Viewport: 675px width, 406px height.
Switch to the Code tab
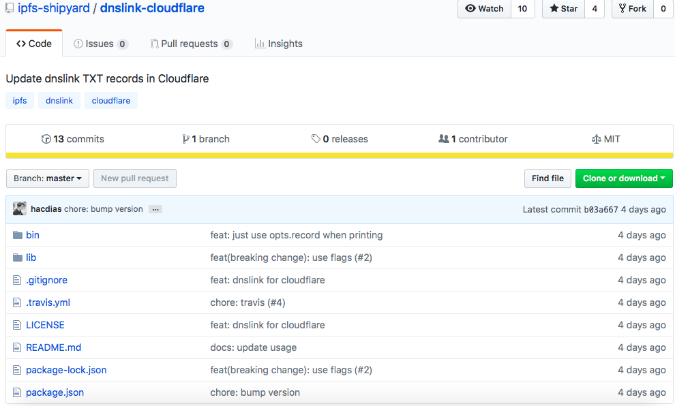[34, 44]
